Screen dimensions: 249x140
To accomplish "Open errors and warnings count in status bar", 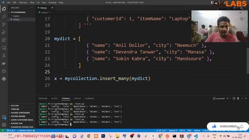I will pyautogui.click(x=11, y=131).
